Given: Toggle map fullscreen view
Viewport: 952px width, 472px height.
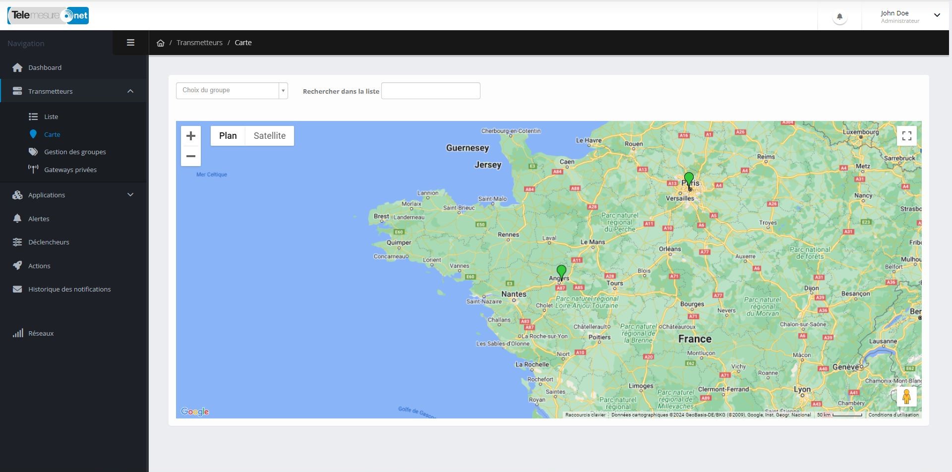Looking at the screenshot, I should (x=907, y=136).
